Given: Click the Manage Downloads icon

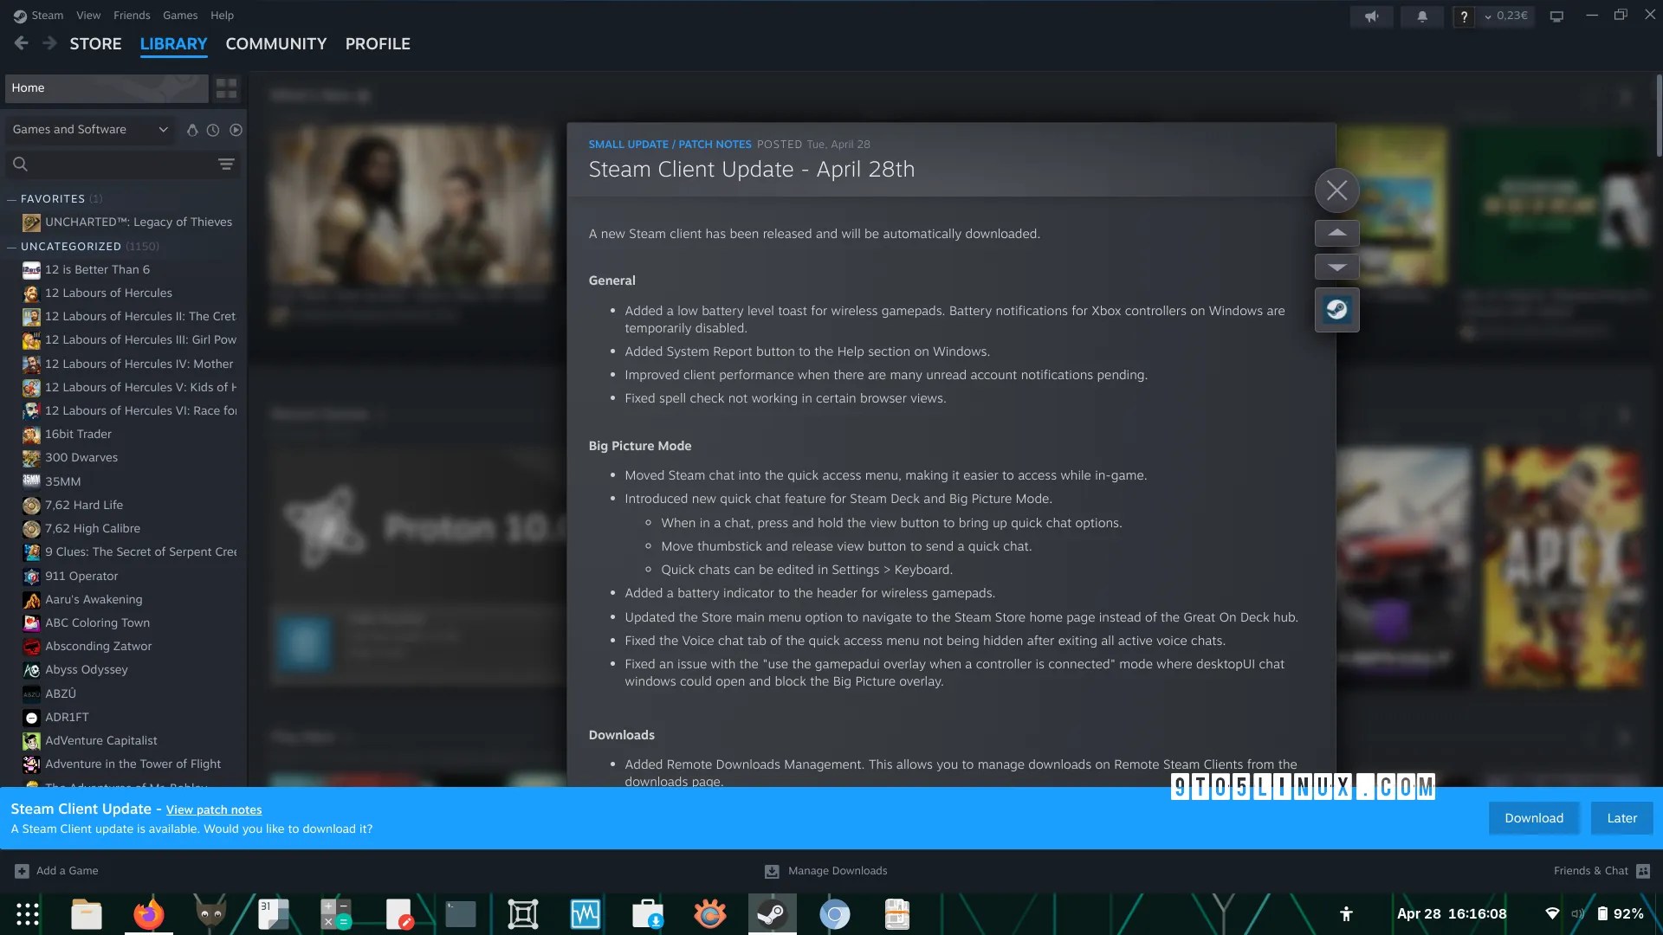Looking at the screenshot, I should (772, 871).
